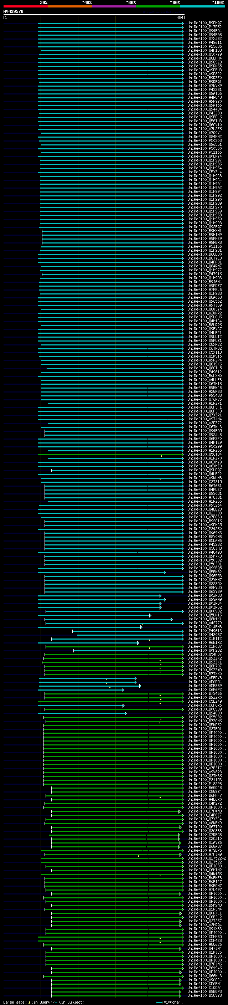
Task: Open hit UniRef100_Q56TU3
Action: click(204, 121)
